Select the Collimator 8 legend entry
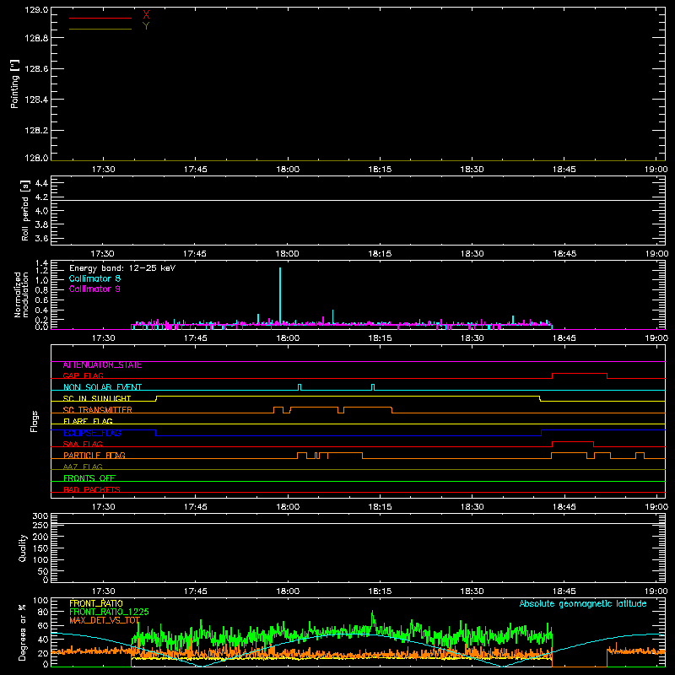Image resolution: width=675 pixels, height=675 pixels. 94,278
